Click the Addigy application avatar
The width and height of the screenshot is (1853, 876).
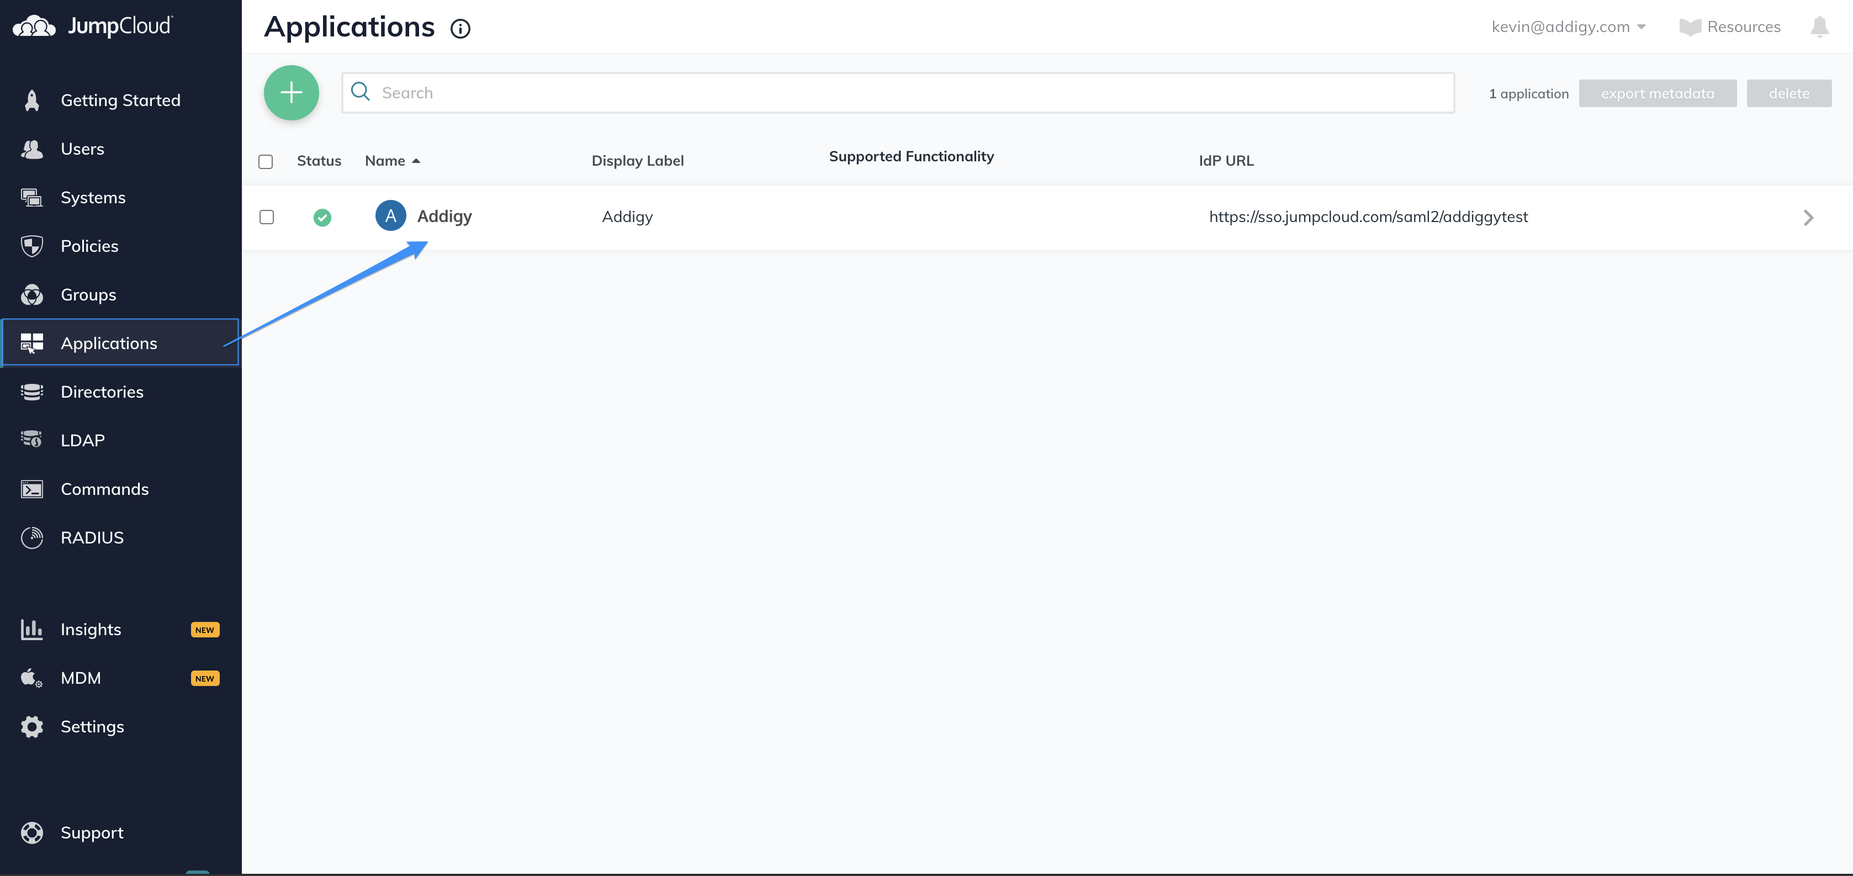390,215
